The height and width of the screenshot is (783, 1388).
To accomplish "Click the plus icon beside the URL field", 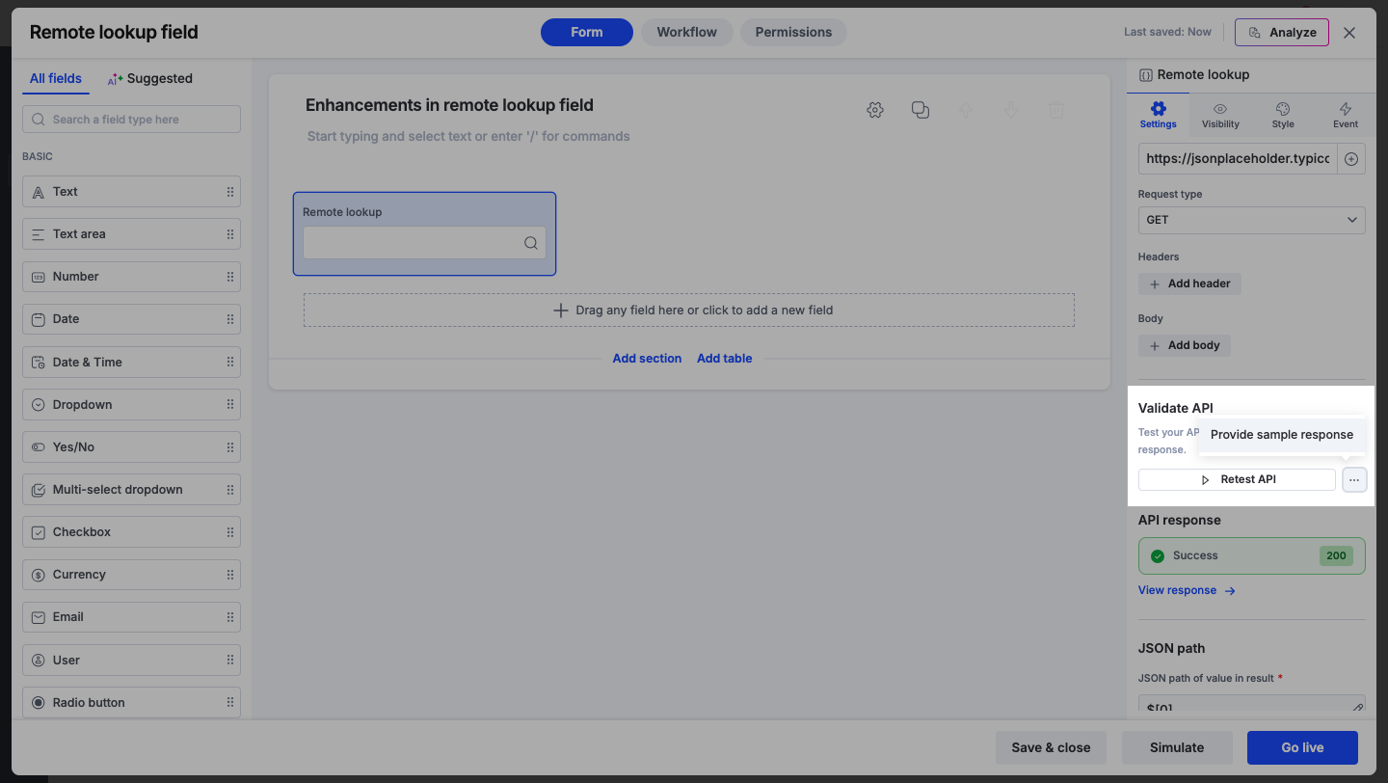I will point(1351,159).
